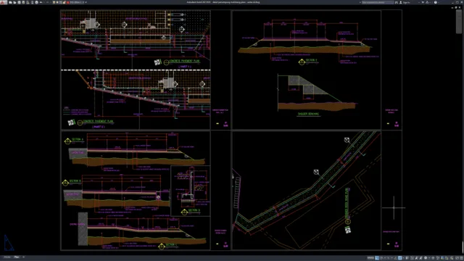The width and height of the screenshot is (464, 261).
Task: Toggle the layer freeze sun icon
Action: 57,2
